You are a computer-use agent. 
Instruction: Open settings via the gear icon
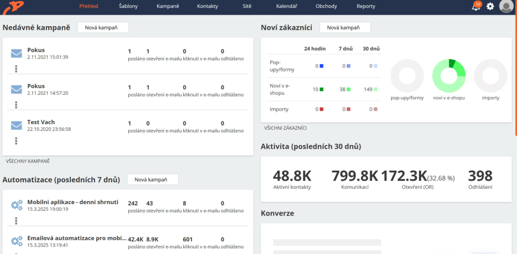tap(490, 7)
